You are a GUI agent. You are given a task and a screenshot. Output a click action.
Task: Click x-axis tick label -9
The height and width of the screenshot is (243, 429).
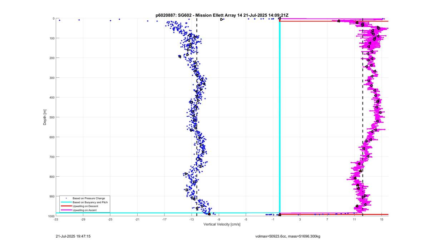tap(219, 219)
